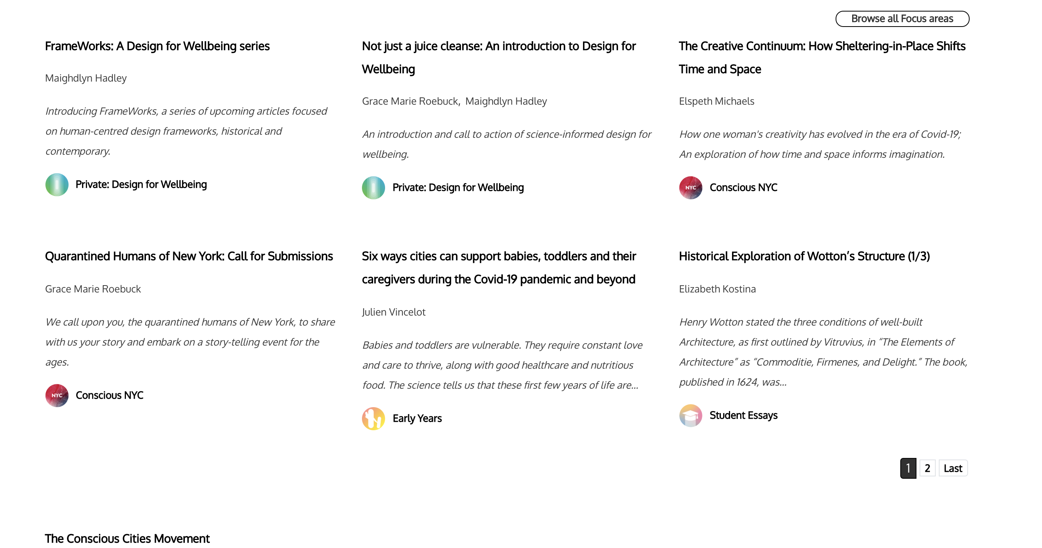Screen dimensions: 1042x548
Task: Select current page 1 in pagination
Action: (x=908, y=468)
